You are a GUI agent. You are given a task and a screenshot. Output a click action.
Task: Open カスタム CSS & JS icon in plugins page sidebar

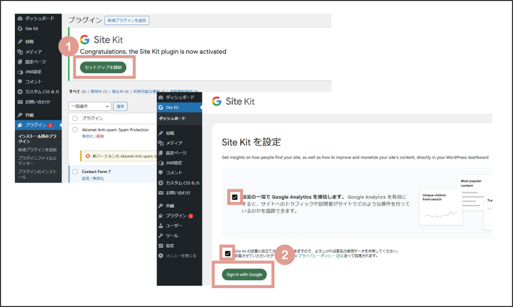tap(20, 92)
